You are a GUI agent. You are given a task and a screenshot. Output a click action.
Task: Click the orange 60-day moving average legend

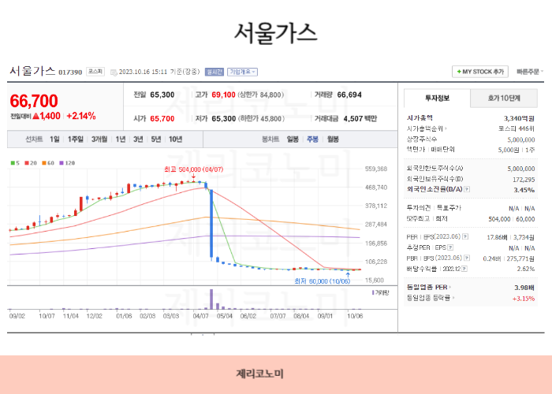(x=48, y=163)
